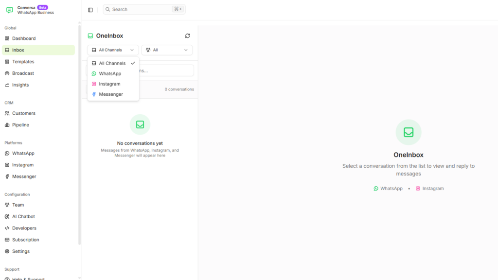Go to Templates in the sidebar
The height and width of the screenshot is (280, 498).
(23, 62)
